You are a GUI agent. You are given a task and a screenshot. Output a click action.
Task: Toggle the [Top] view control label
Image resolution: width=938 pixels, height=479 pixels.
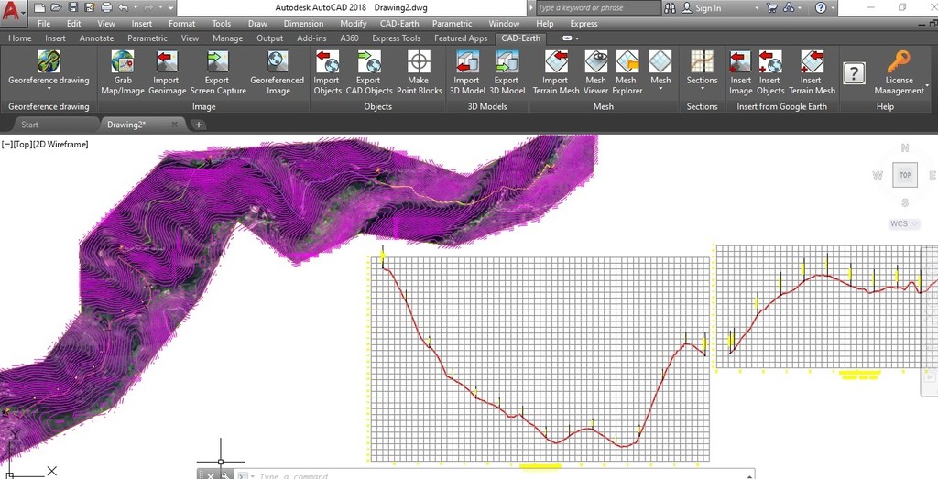click(22, 144)
